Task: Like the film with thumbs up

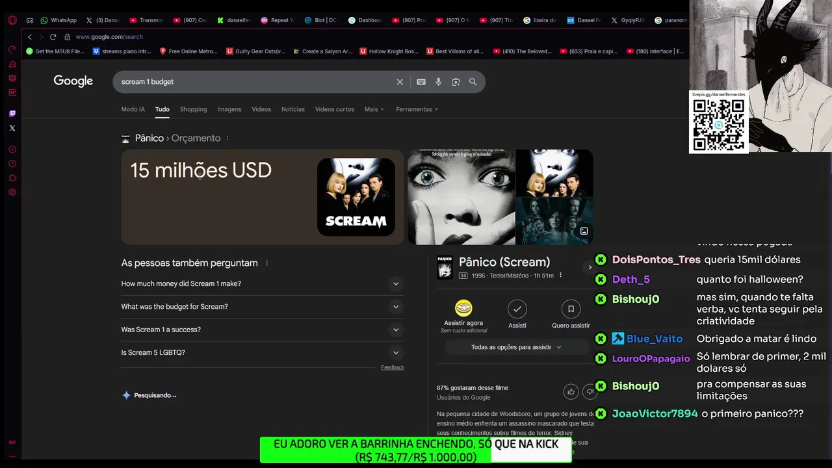Action: (571, 391)
